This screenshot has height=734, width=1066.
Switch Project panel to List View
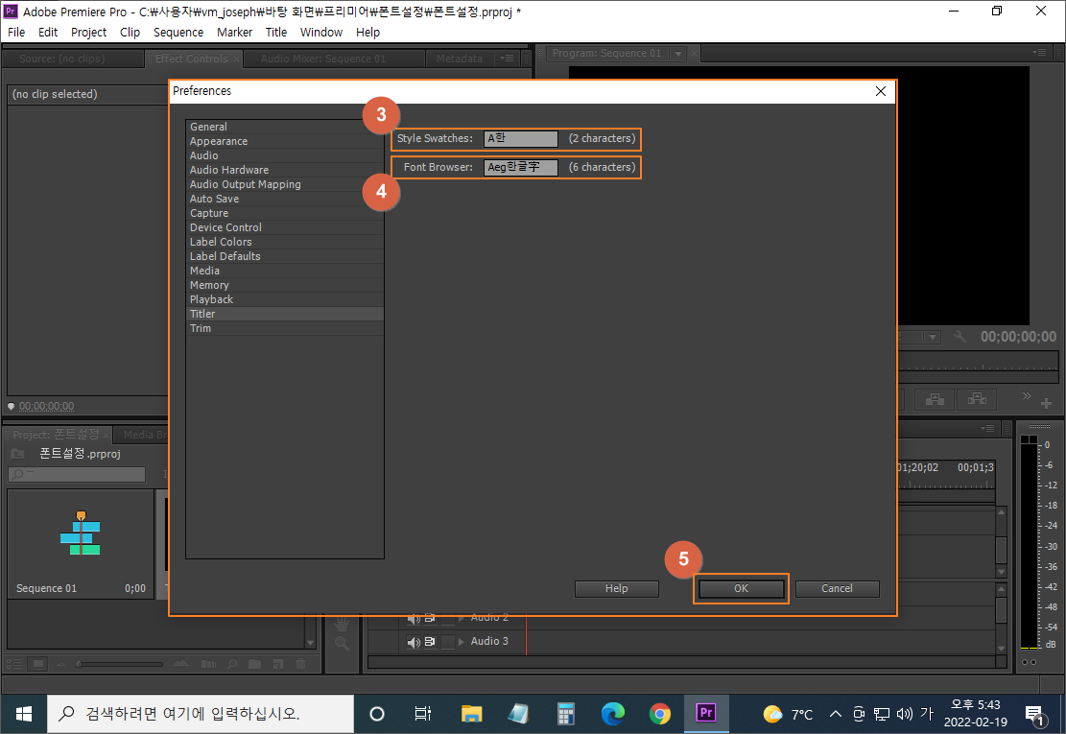point(14,664)
